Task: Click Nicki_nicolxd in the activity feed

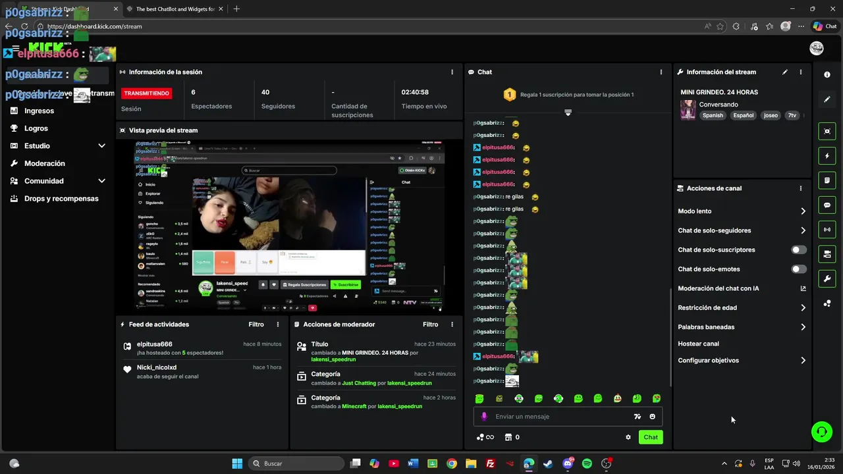Action: tap(157, 367)
